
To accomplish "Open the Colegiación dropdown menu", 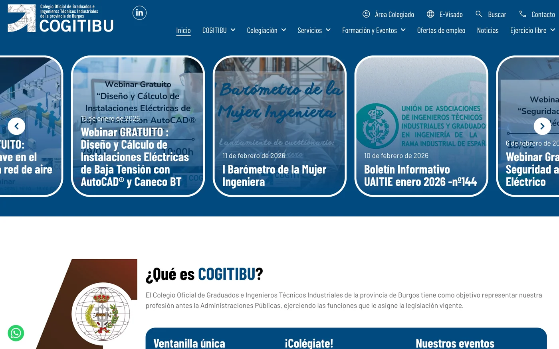I will pos(266,30).
